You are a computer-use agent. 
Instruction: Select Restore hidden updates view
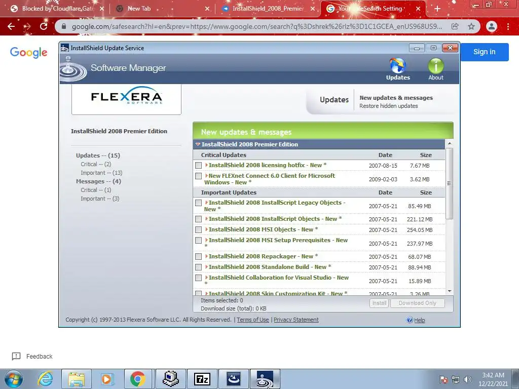point(389,106)
